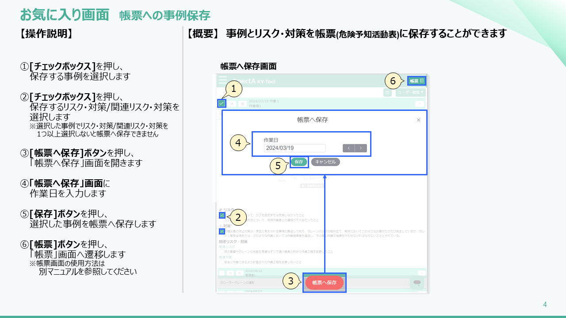
Task: Uncheck the 2024/03/19 case checkbox
Action: (x=222, y=103)
